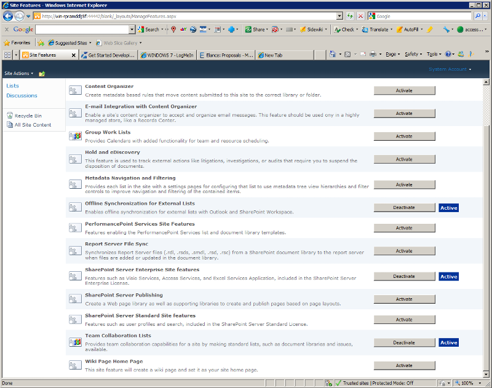
Task: Close the Site Features tab
Action: tap(73, 55)
